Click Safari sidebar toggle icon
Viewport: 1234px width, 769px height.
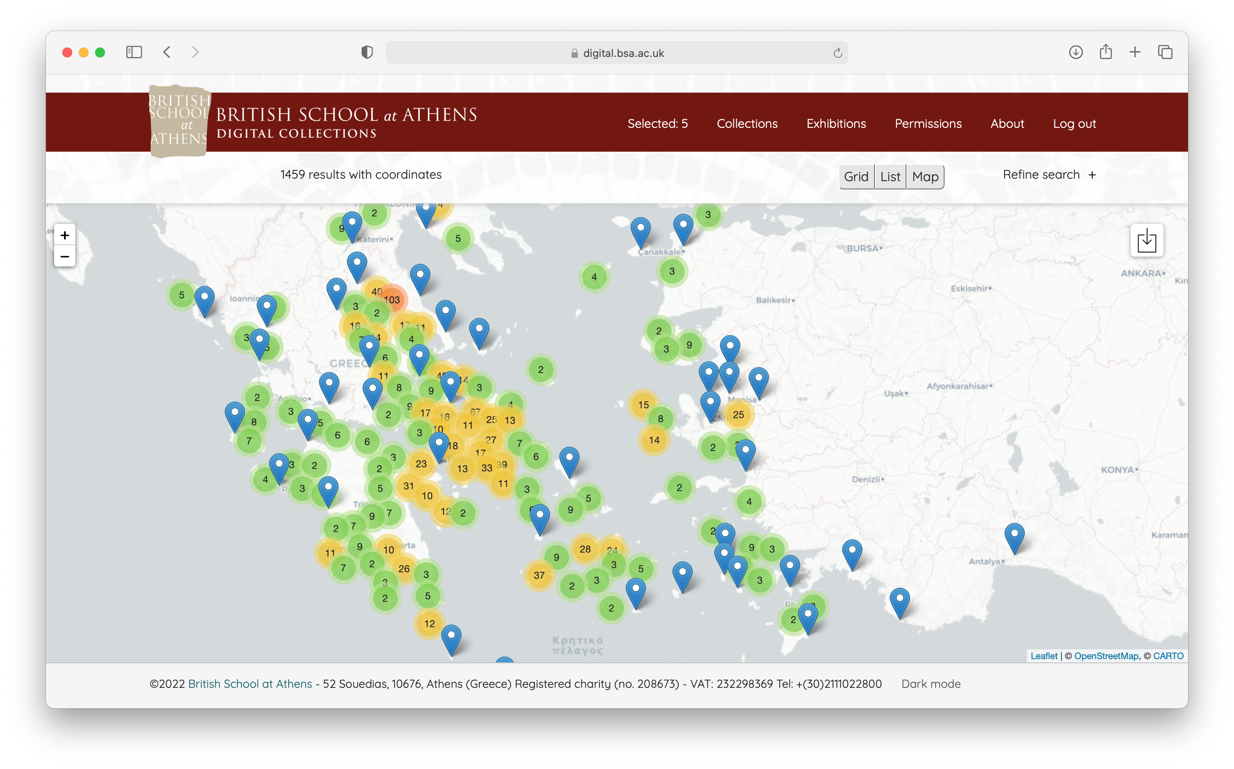click(x=134, y=52)
